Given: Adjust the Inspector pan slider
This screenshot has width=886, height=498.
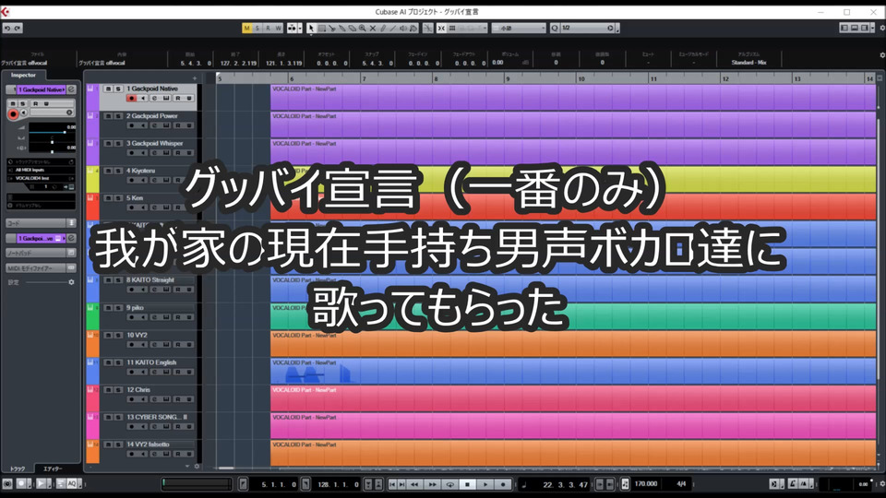Looking at the screenshot, I should [52, 140].
